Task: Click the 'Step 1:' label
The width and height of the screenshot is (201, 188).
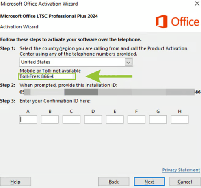Action: pyautogui.click(x=8, y=48)
